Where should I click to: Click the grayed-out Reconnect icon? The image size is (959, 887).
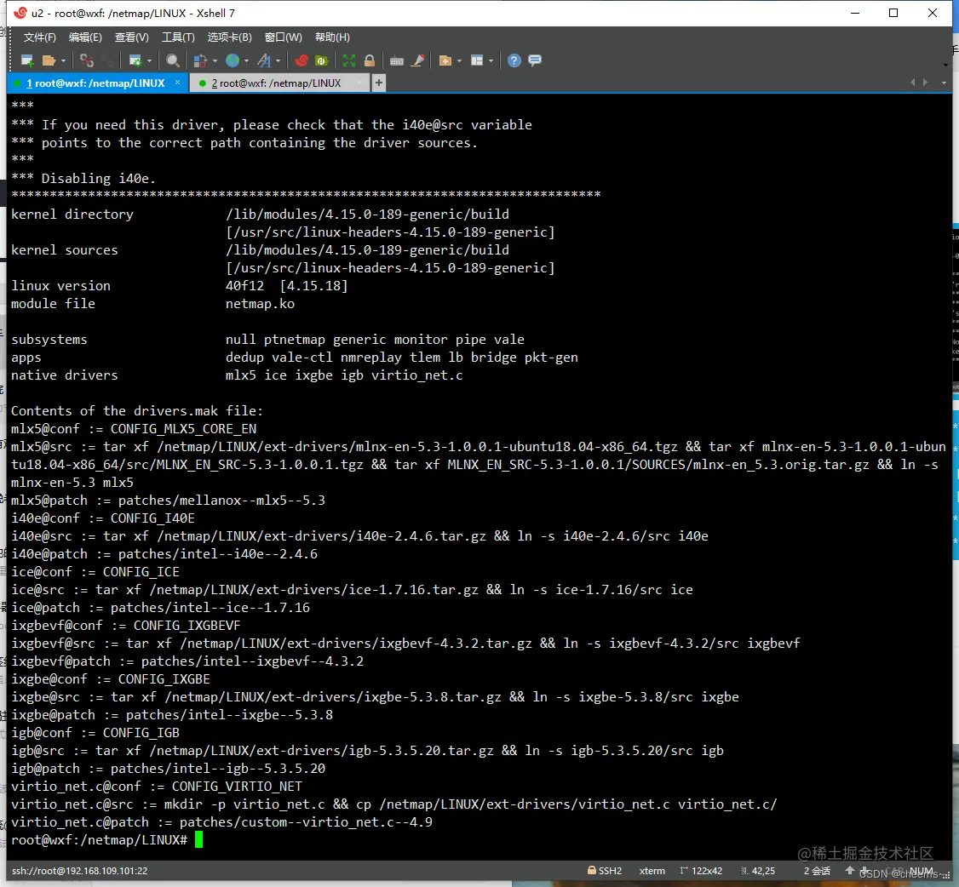point(108,60)
